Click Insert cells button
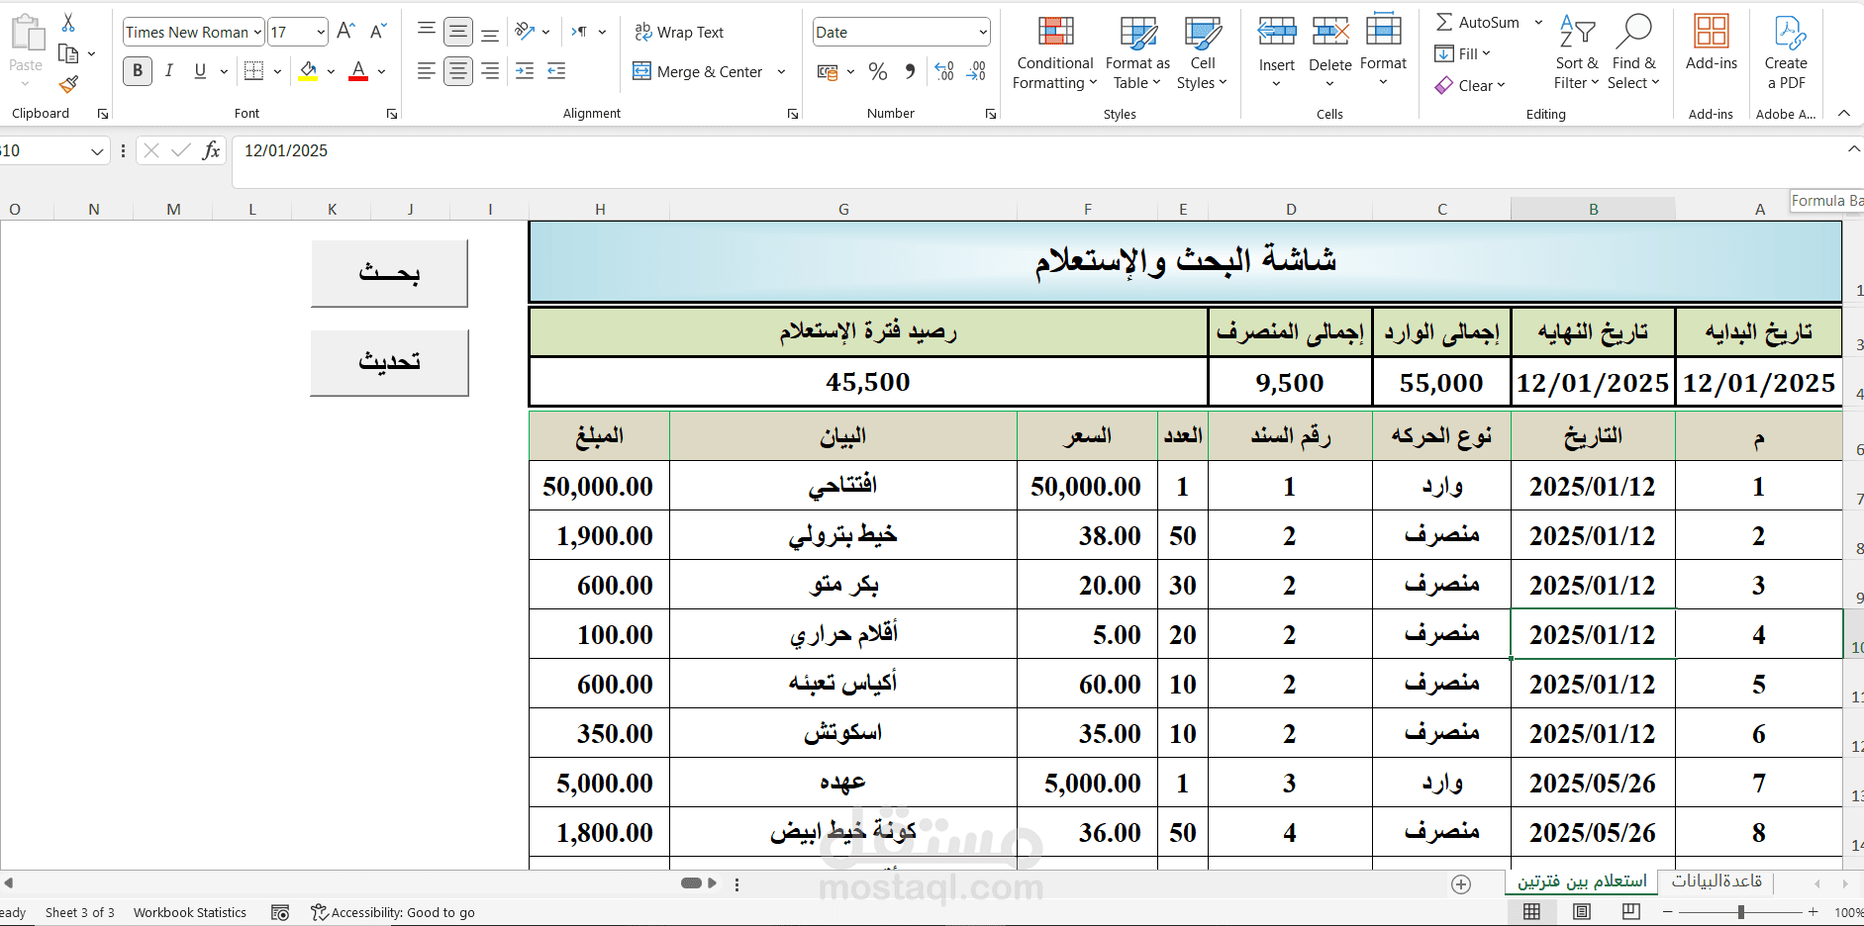 1277,53
